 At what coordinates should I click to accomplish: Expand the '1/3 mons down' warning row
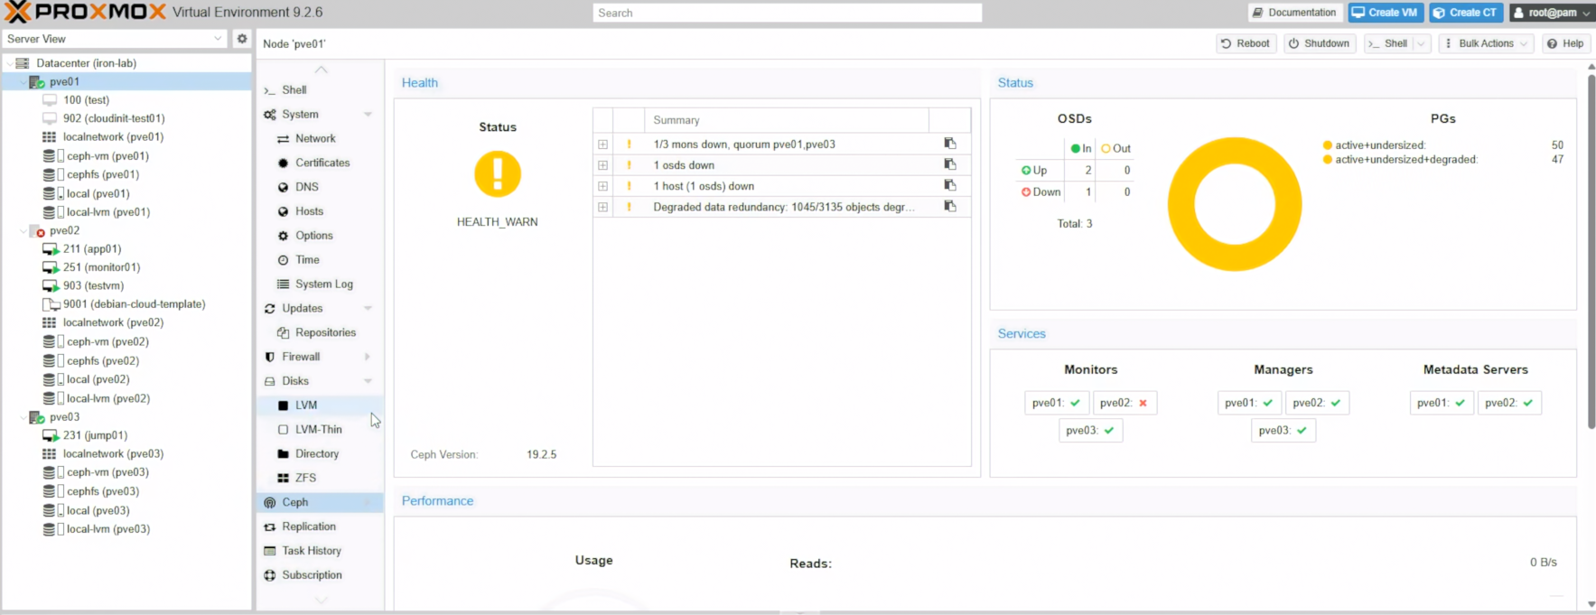602,144
